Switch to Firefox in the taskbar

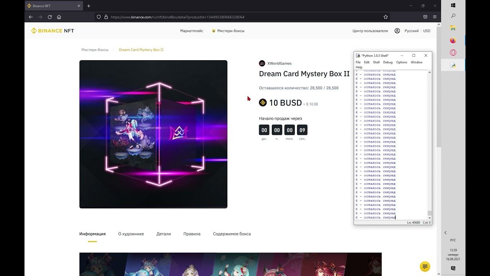pos(453,40)
